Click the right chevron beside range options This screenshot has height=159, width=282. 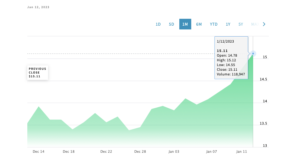click(x=264, y=24)
